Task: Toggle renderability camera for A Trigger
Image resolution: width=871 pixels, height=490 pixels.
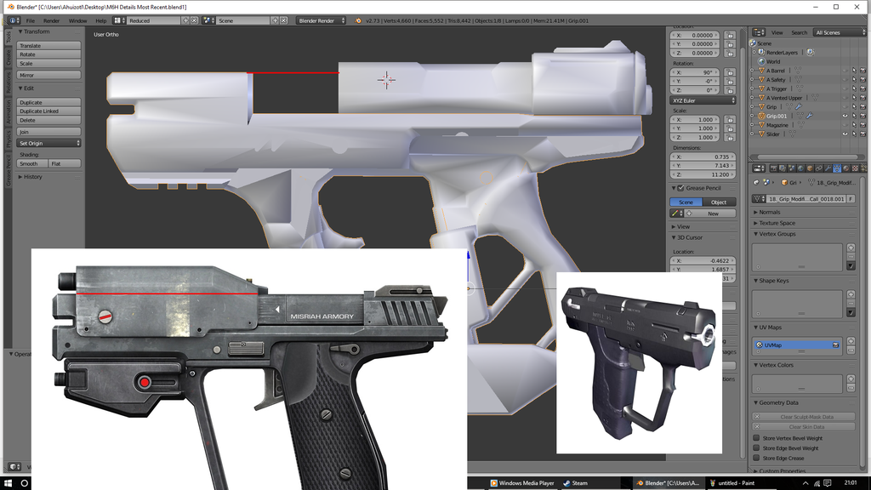Action: click(x=862, y=88)
